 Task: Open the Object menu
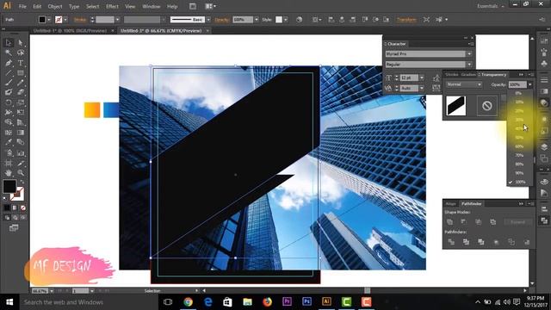click(x=55, y=6)
